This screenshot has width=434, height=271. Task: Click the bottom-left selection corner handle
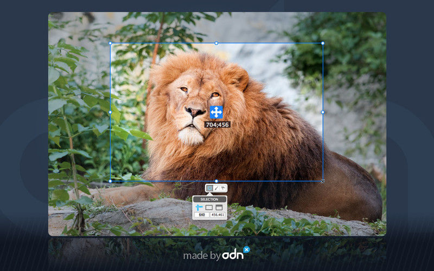(x=111, y=181)
